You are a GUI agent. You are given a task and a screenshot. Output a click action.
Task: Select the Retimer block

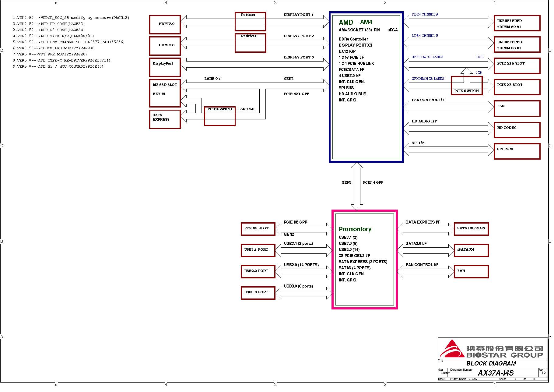[250, 21]
